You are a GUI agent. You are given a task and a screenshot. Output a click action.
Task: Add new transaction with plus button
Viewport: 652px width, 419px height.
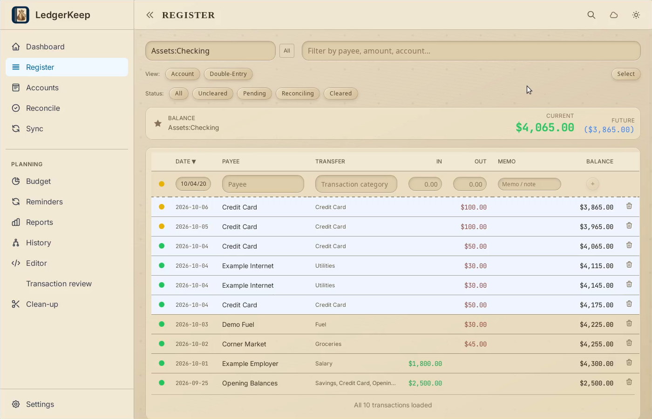point(592,184)
